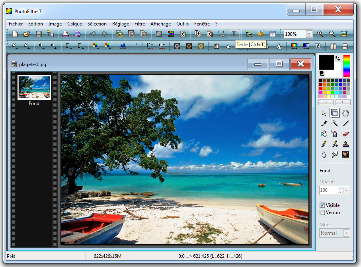Toggle the Visible checkbox
This screenshot has width=361, height=267.
pos(322,205)
